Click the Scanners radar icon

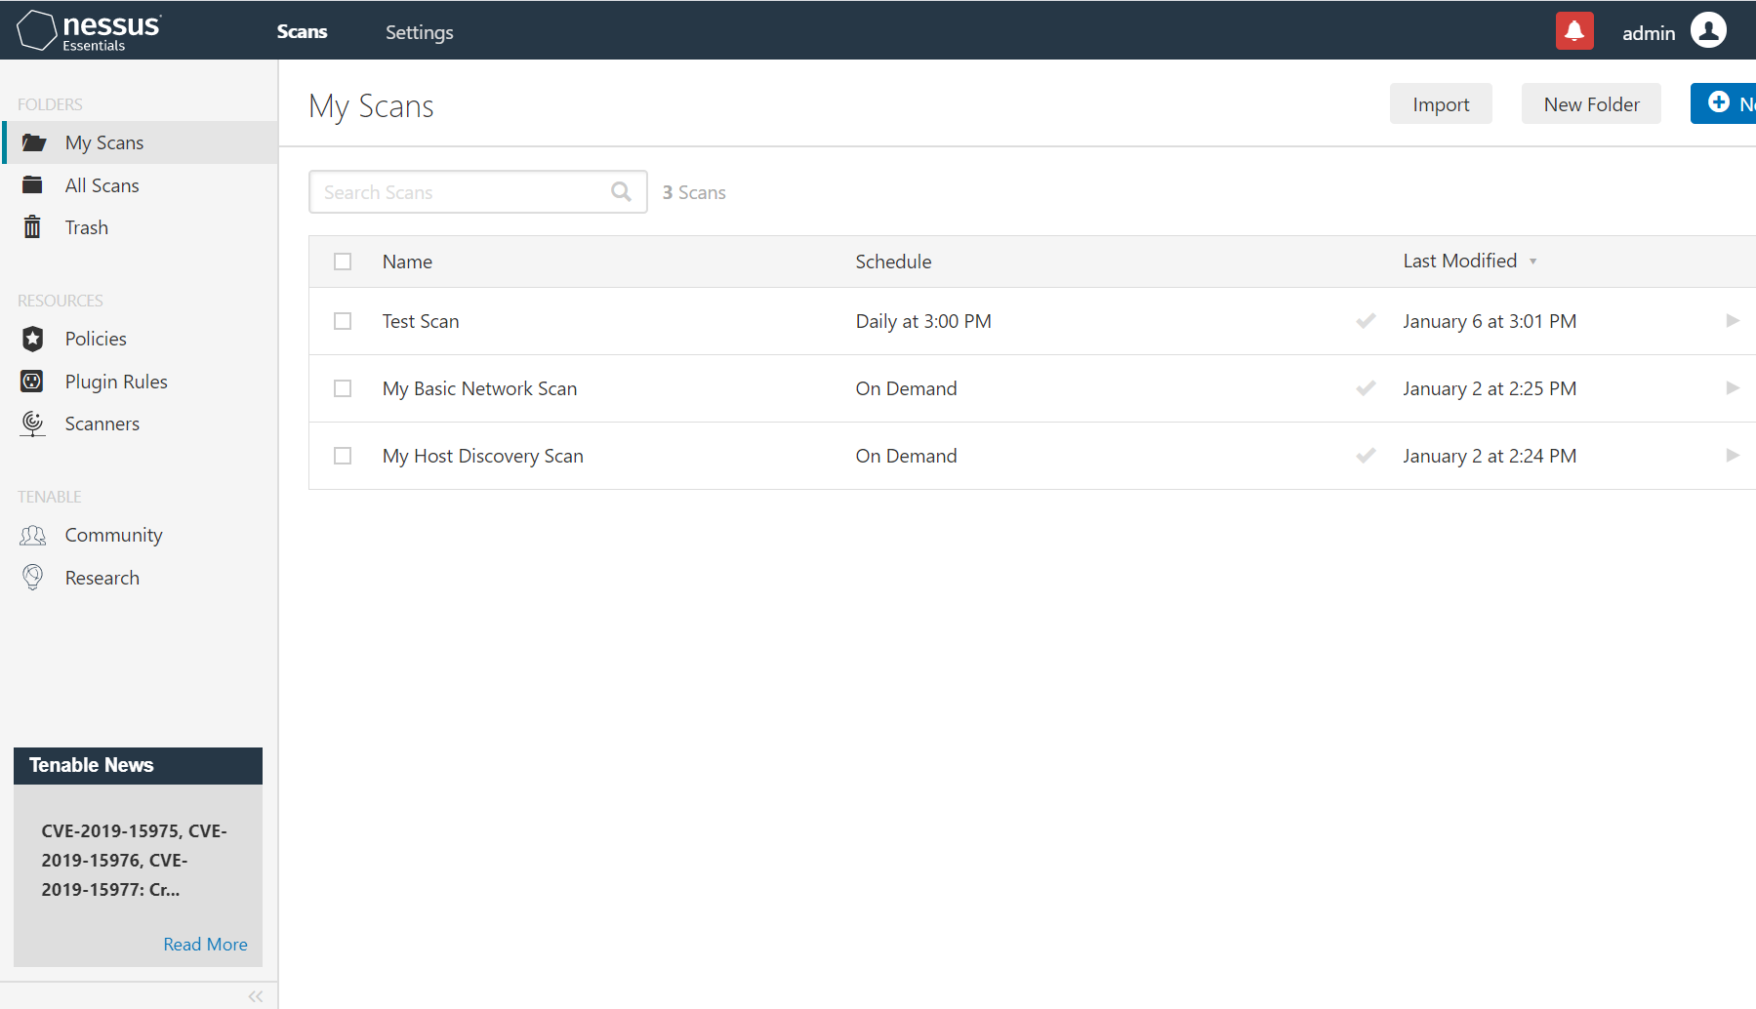[x=32, y=424]
